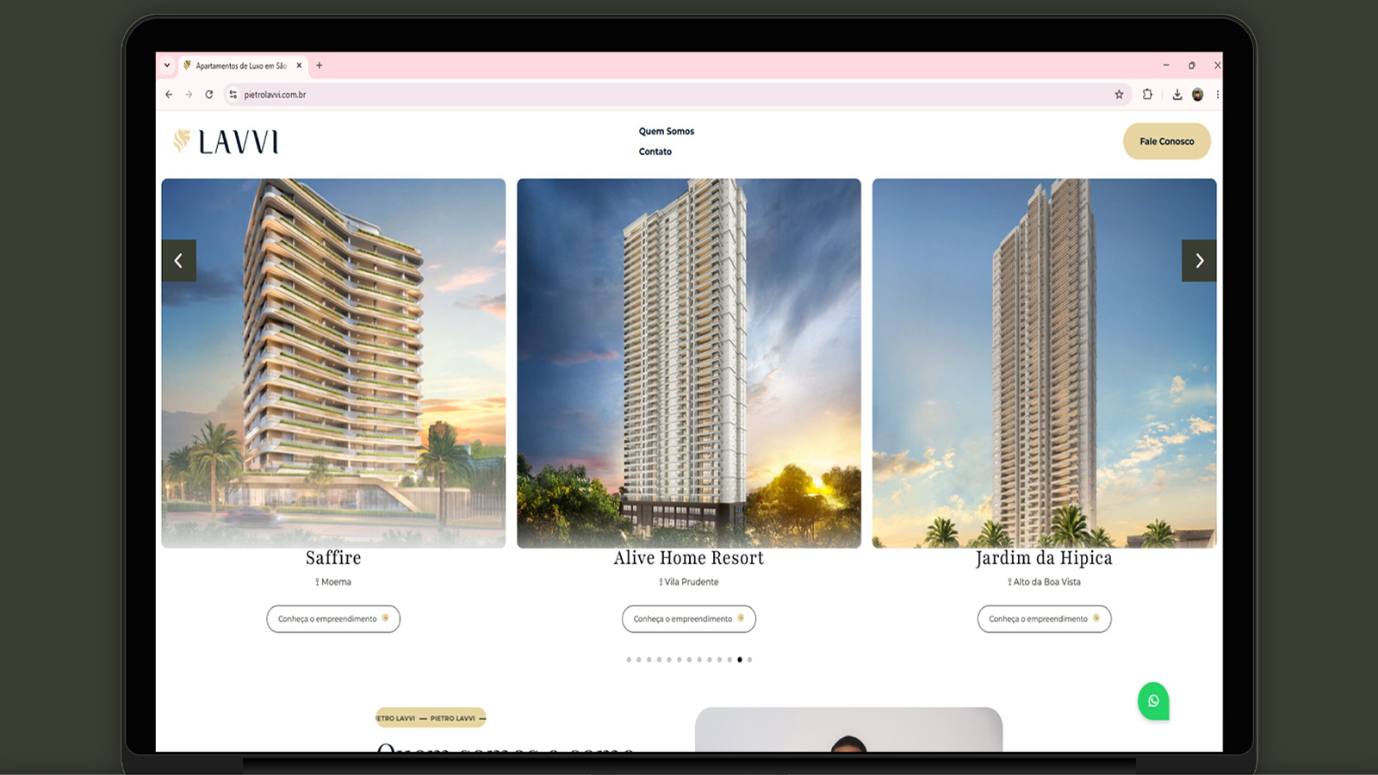Image resolution: width=1378 pixels, height=775 pixels.
Task: Select the active dark carousel pagination dot
Action: click(x=740, y=660)
